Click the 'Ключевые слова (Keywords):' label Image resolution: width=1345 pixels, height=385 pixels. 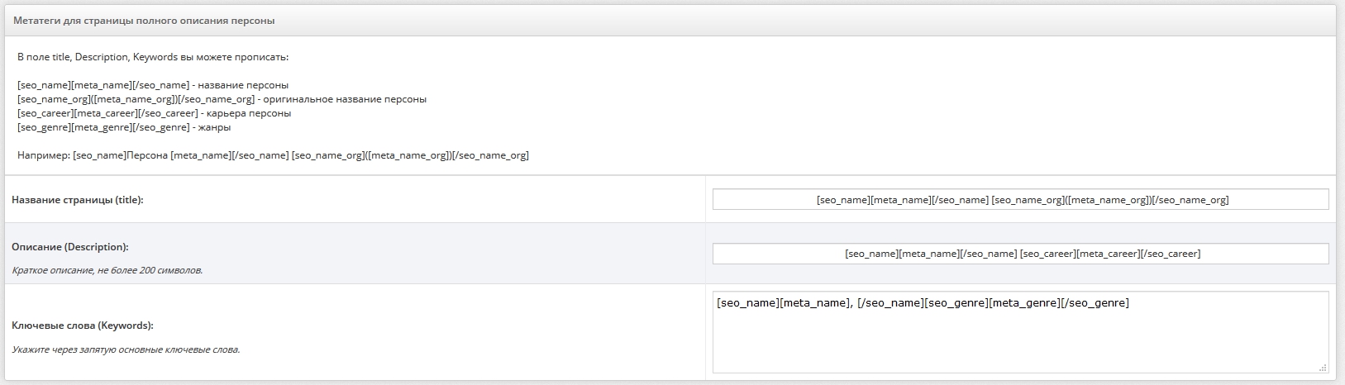[83, 326]
